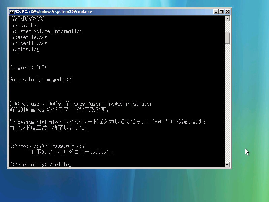269x202 pixels.
Task: Click the ¥pagefile.sys line
Action: click(x=30, y=37)
